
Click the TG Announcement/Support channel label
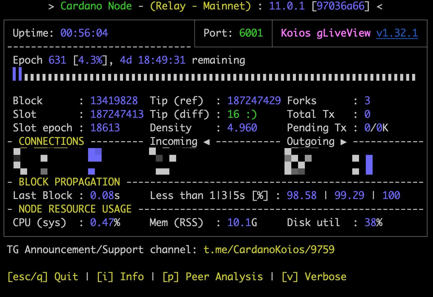tap(102, 249)
